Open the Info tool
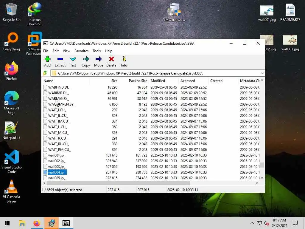The height and width of the screenshot is (229, 305). coord(124,61)
